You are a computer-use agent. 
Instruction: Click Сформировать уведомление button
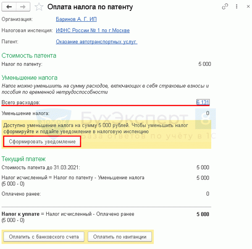tap(42, 142)
